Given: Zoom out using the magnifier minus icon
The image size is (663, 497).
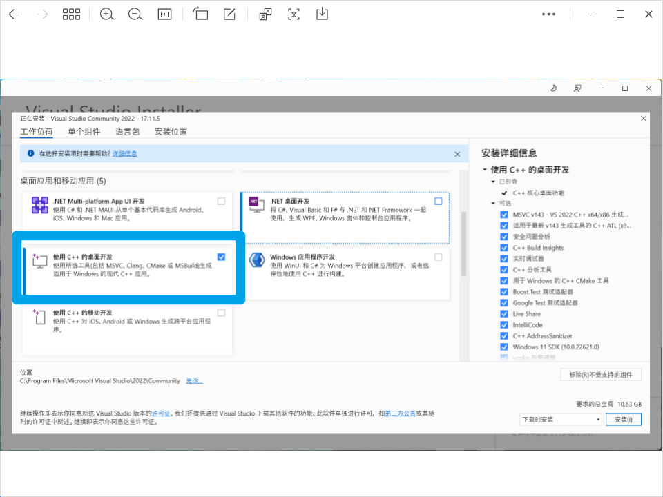Looking at the screenshot, I should [x=135, y=14].
